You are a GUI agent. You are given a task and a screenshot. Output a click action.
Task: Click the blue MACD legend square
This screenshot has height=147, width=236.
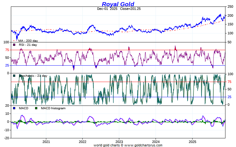(14, 108)
